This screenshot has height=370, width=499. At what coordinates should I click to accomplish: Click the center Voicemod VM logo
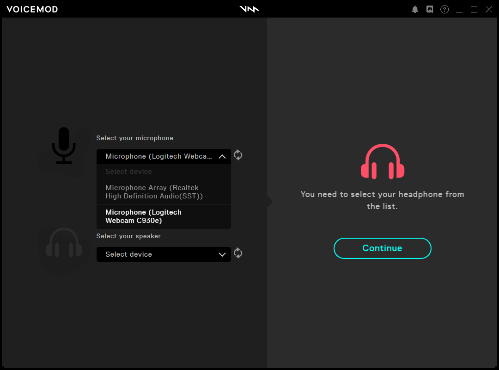(249, 9)
